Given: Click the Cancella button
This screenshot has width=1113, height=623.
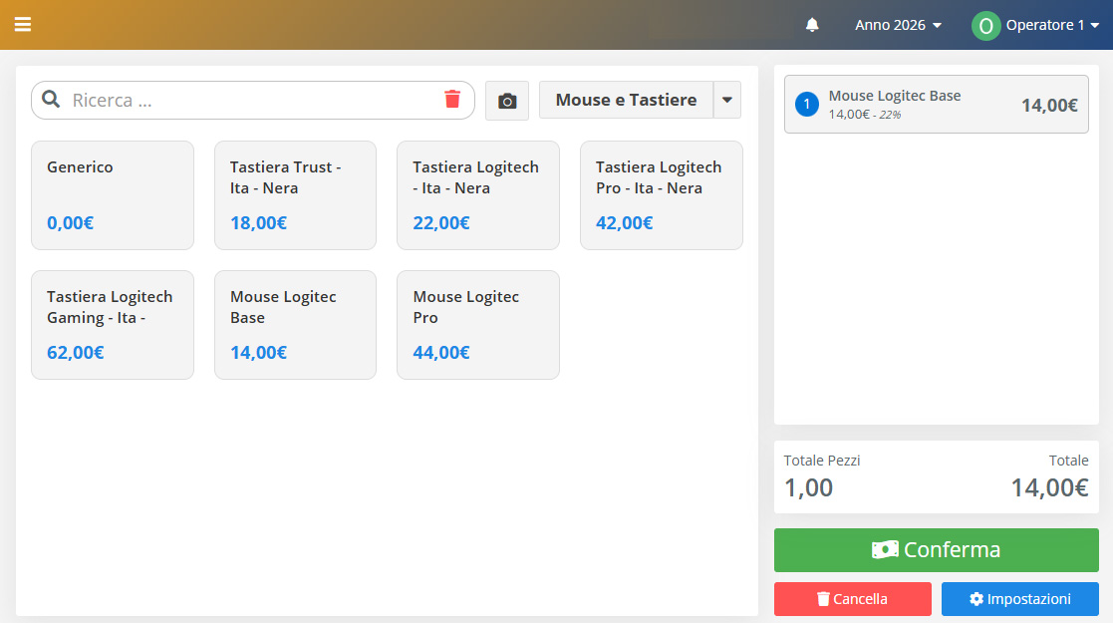Looking at the screenshot, I should [853, 599].
